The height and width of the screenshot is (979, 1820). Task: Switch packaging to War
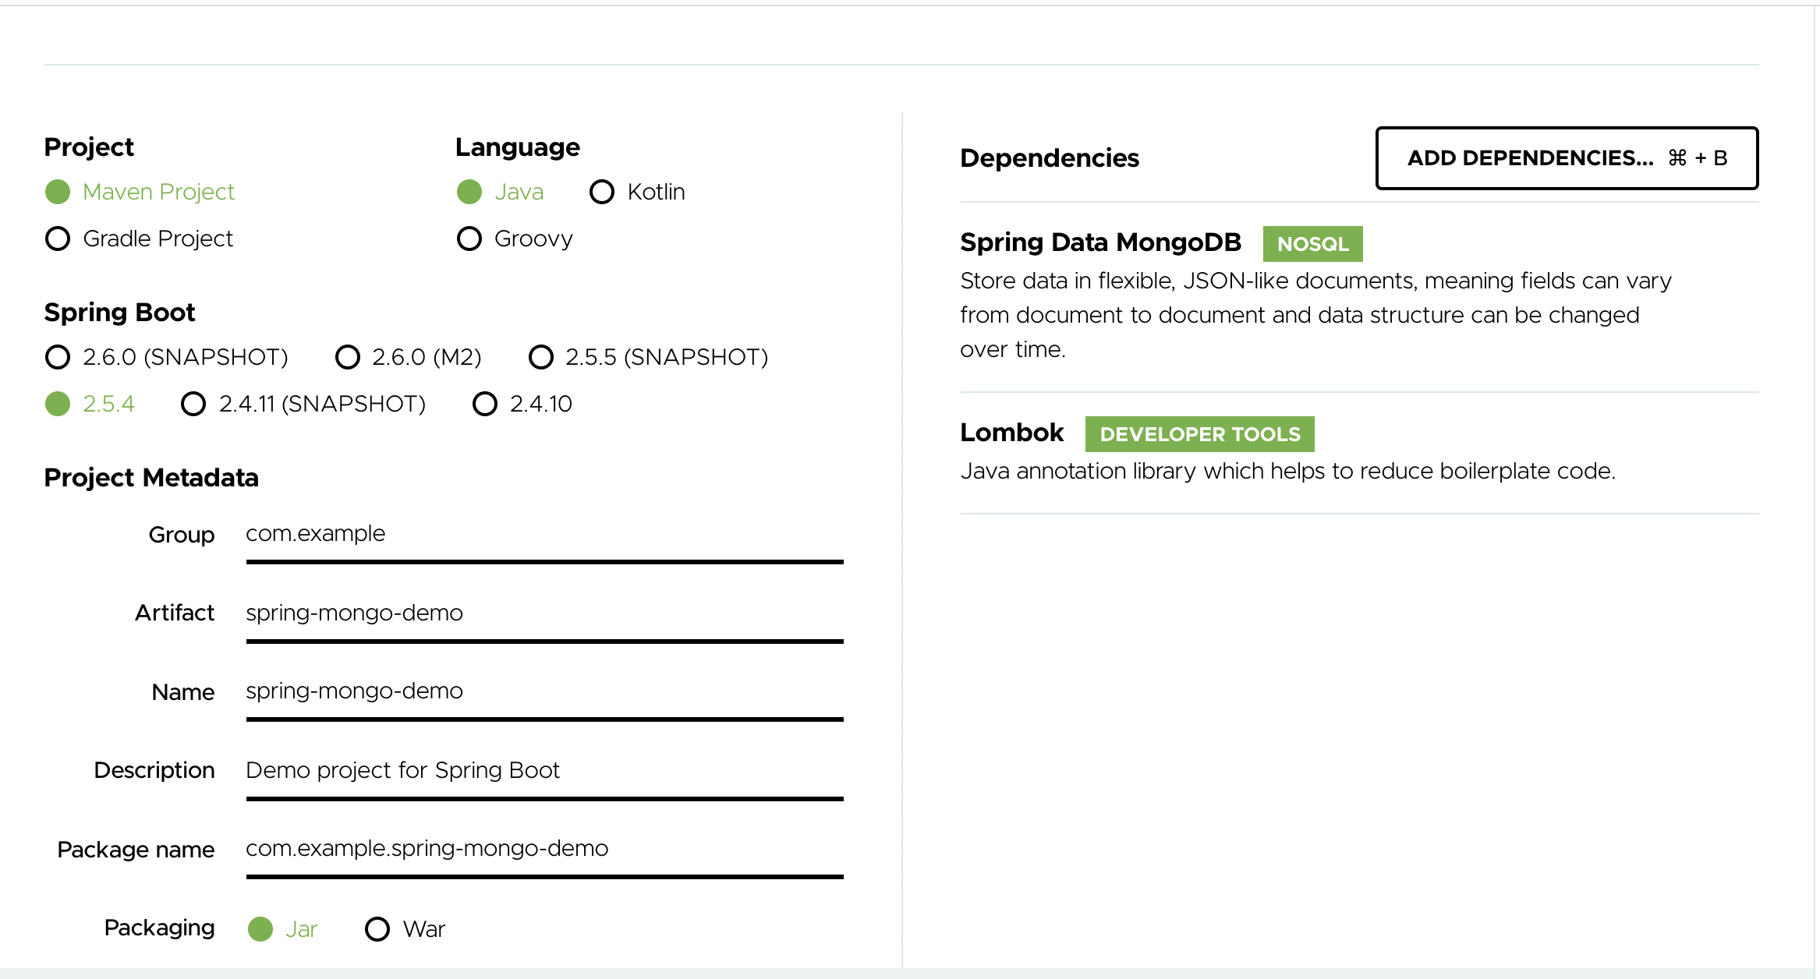click(377, 928)
